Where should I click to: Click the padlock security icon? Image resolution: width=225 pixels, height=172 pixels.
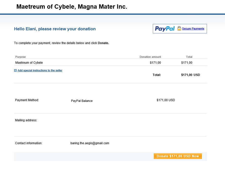click(x=179, y=29)
